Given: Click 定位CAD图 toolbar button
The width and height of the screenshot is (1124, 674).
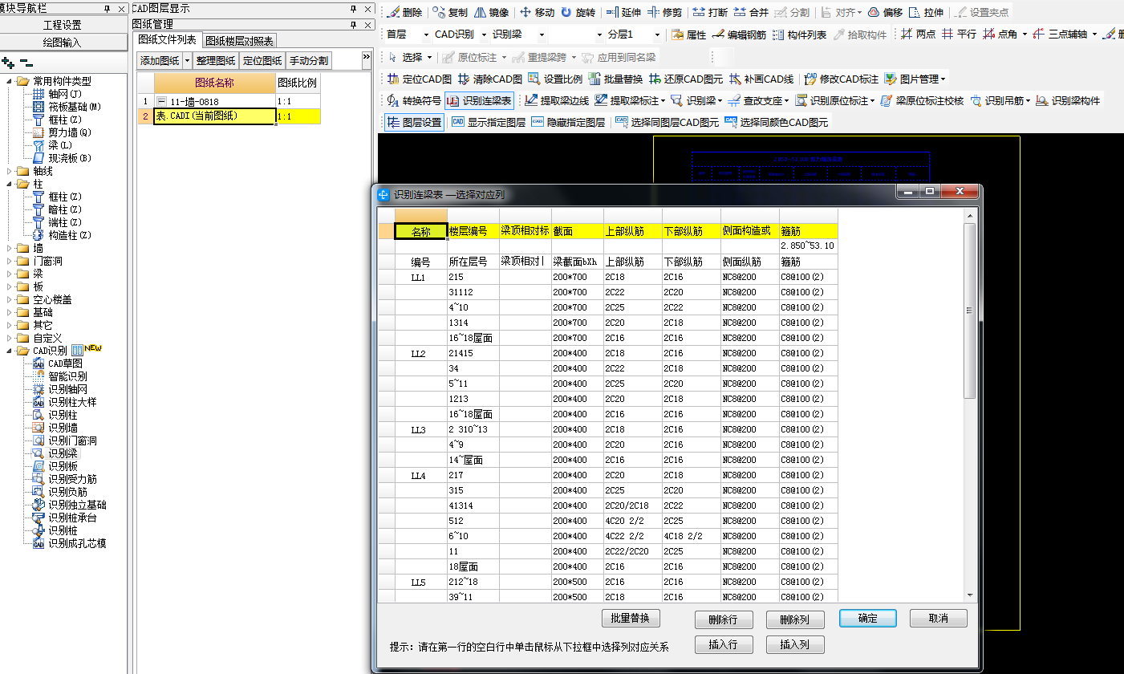Looking at the screenshot, I should click(420, 79).
